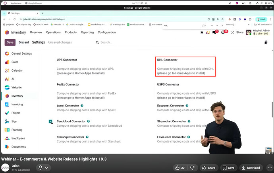
Task: Click the bookmark icon near settings search
Action: tap(266, 42)
